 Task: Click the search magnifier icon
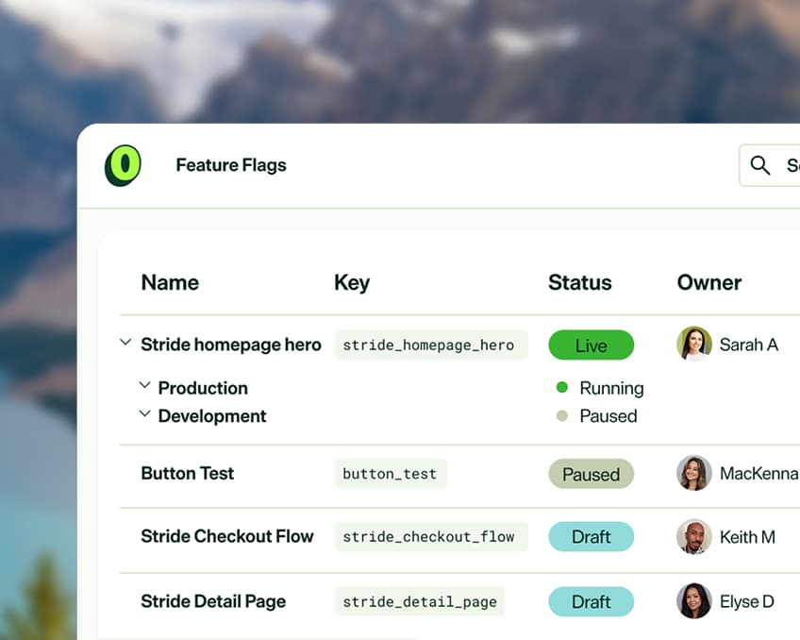click(x=759, y=165)
